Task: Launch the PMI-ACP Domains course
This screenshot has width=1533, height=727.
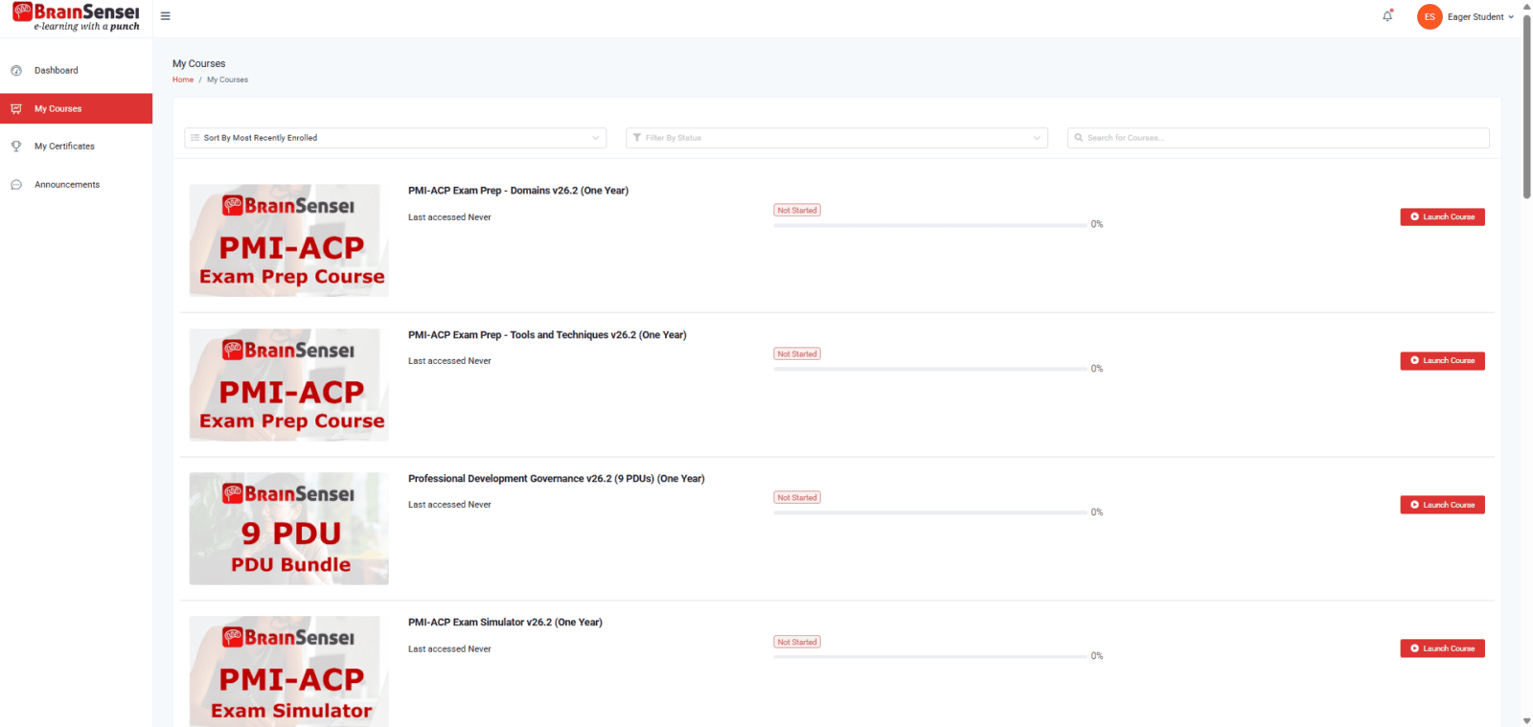Action: pyautogui.click(x=1442, y=217)
